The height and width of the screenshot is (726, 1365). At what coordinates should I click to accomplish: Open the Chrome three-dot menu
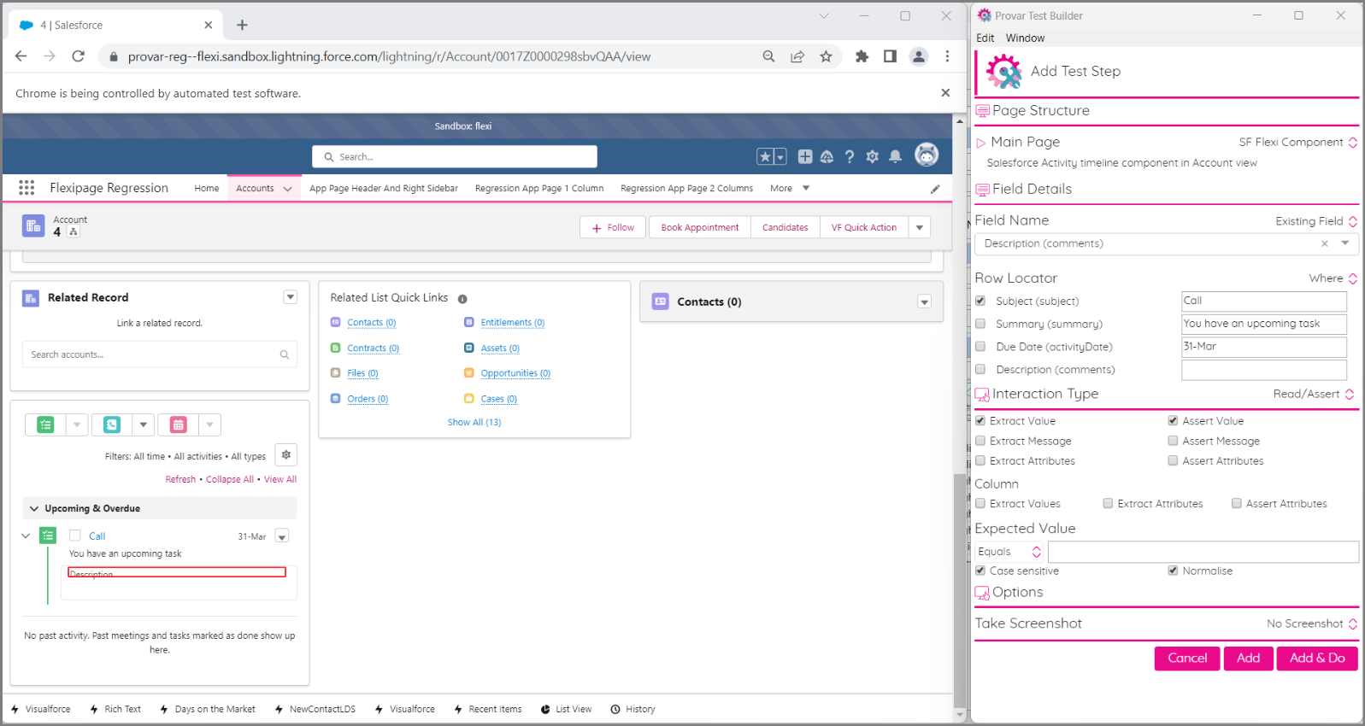pyautogui.click(x=947, y=56)
